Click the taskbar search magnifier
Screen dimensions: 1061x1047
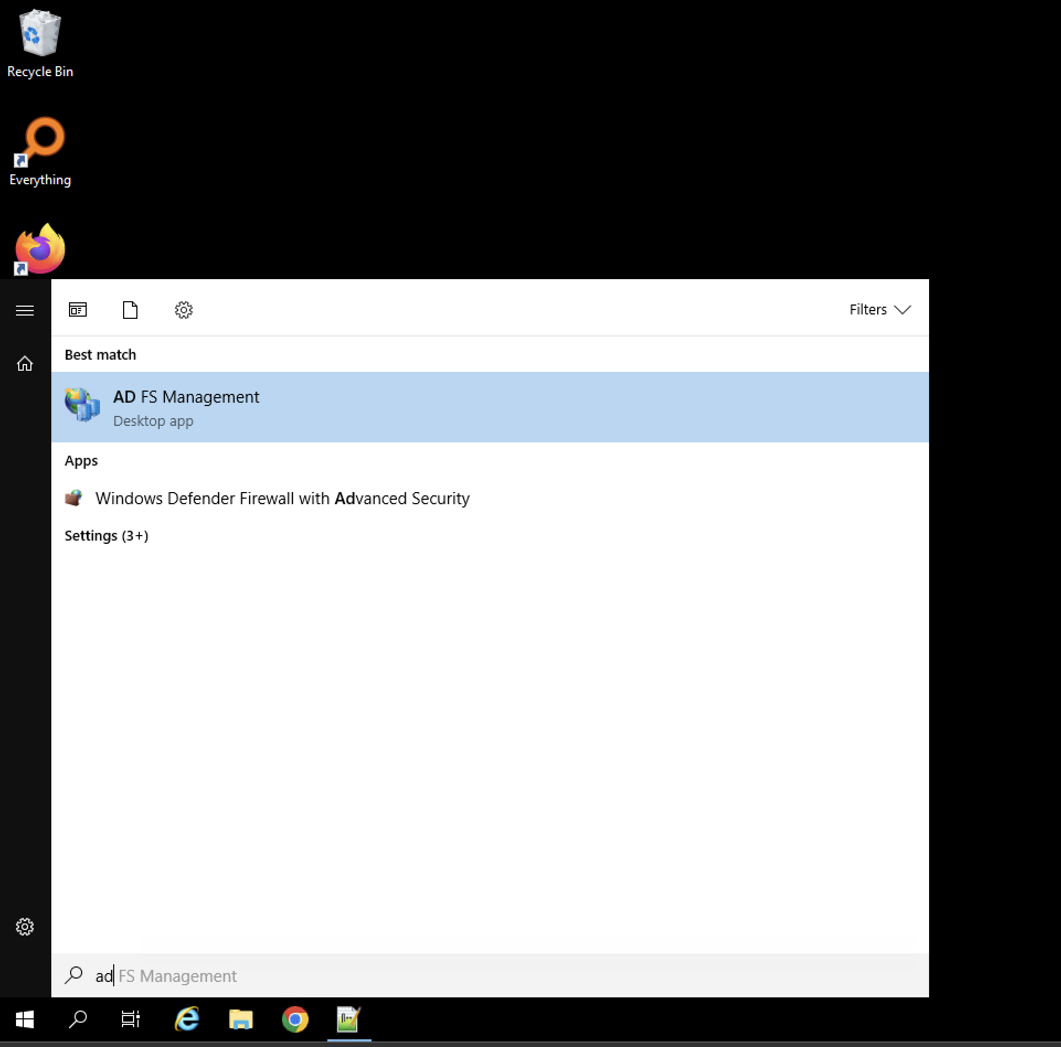[x=78, y=1019]
